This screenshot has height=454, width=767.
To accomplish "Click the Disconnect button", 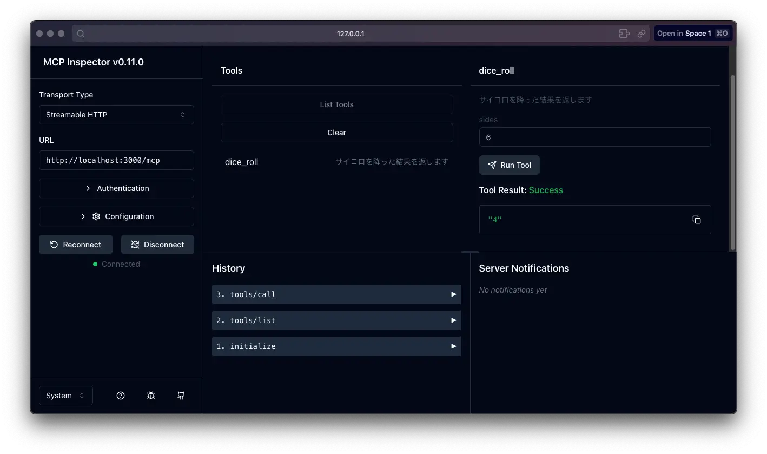I will point(157,245).
